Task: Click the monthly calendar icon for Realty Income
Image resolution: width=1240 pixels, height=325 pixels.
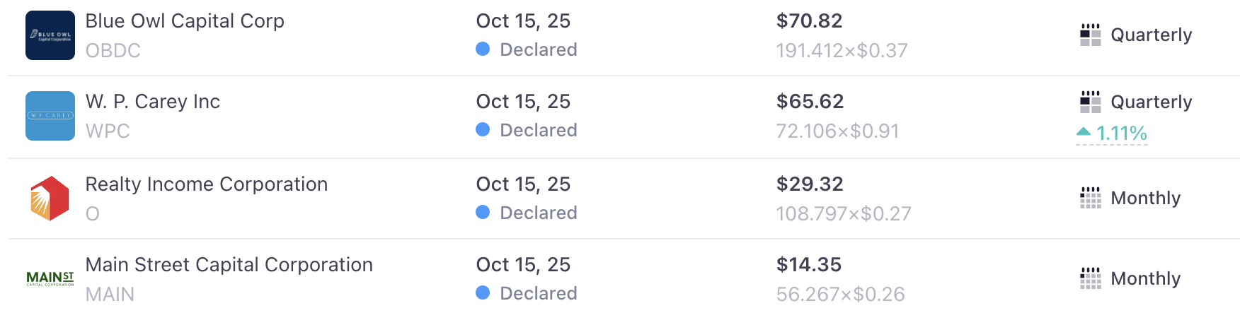Action: coord(1090,198)
